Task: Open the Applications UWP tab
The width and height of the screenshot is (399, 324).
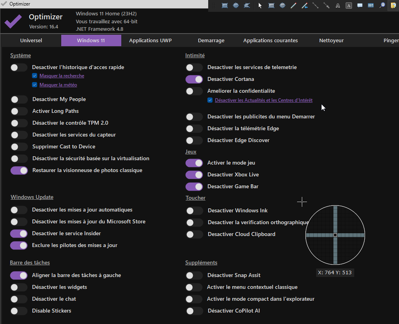Action: click(151, 40)
